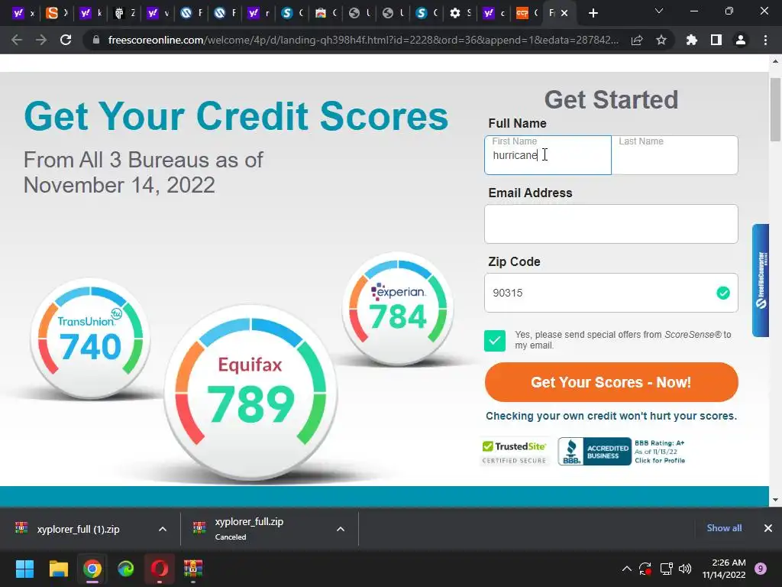
Task: Focus the Last Name field
Action: click(x=675, y=155)
